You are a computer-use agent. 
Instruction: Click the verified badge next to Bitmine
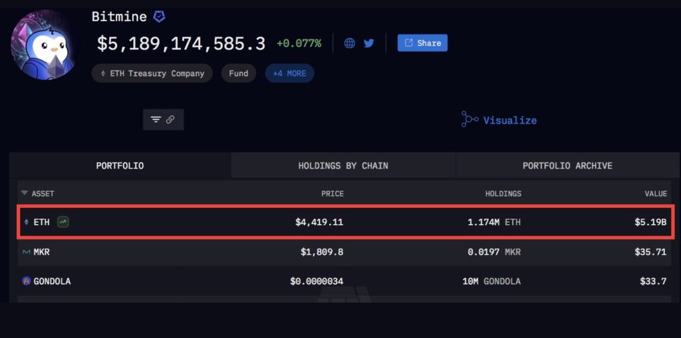[160, 17]
